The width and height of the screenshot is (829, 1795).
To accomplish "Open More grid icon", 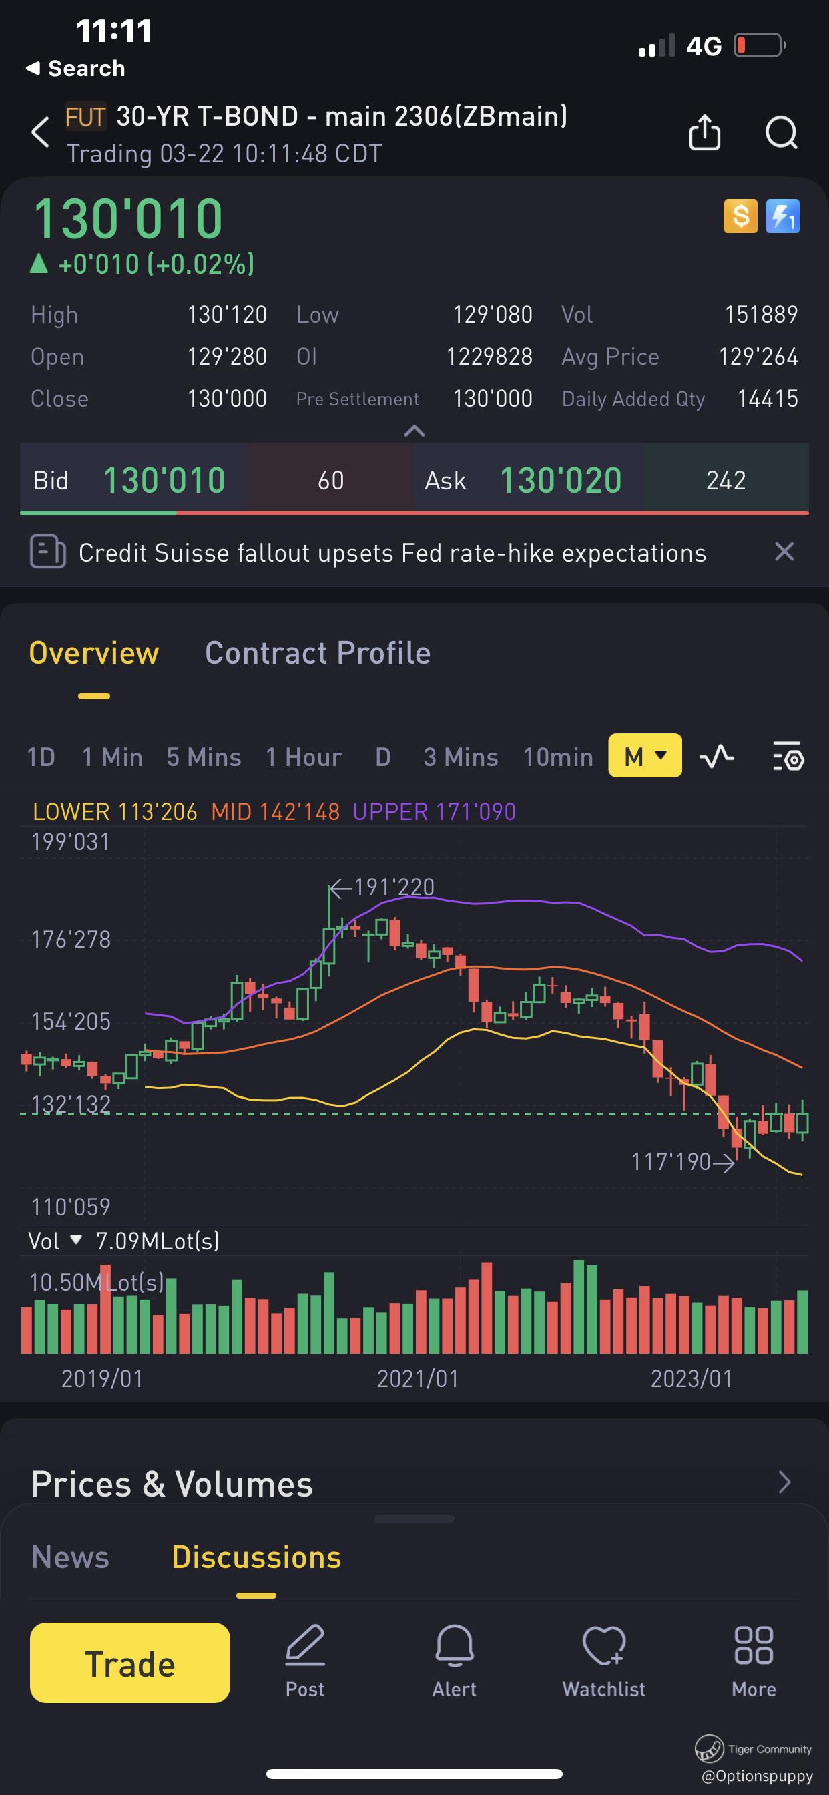I will [x=753, y=1661].
